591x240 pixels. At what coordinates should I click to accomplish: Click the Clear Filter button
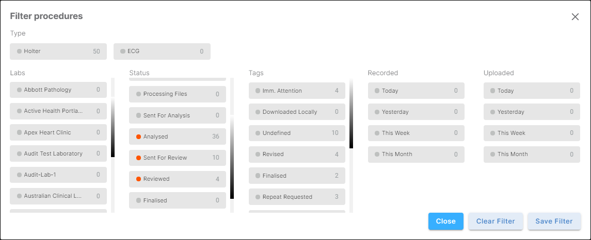[496, 221]
